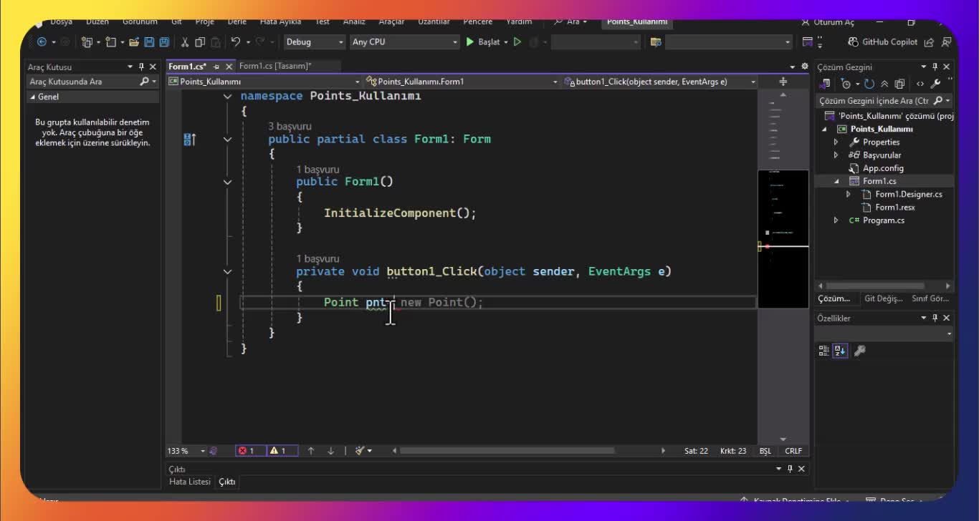979x521 pixels.
Task: Open the New Project toolbar icon
Action: click(x=87, y=42)
